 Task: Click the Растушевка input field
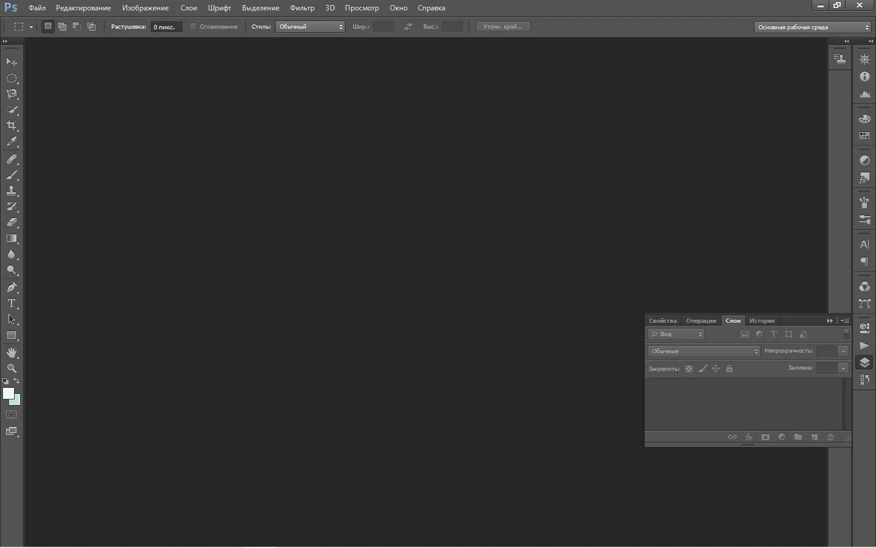[x=166, y=27]
